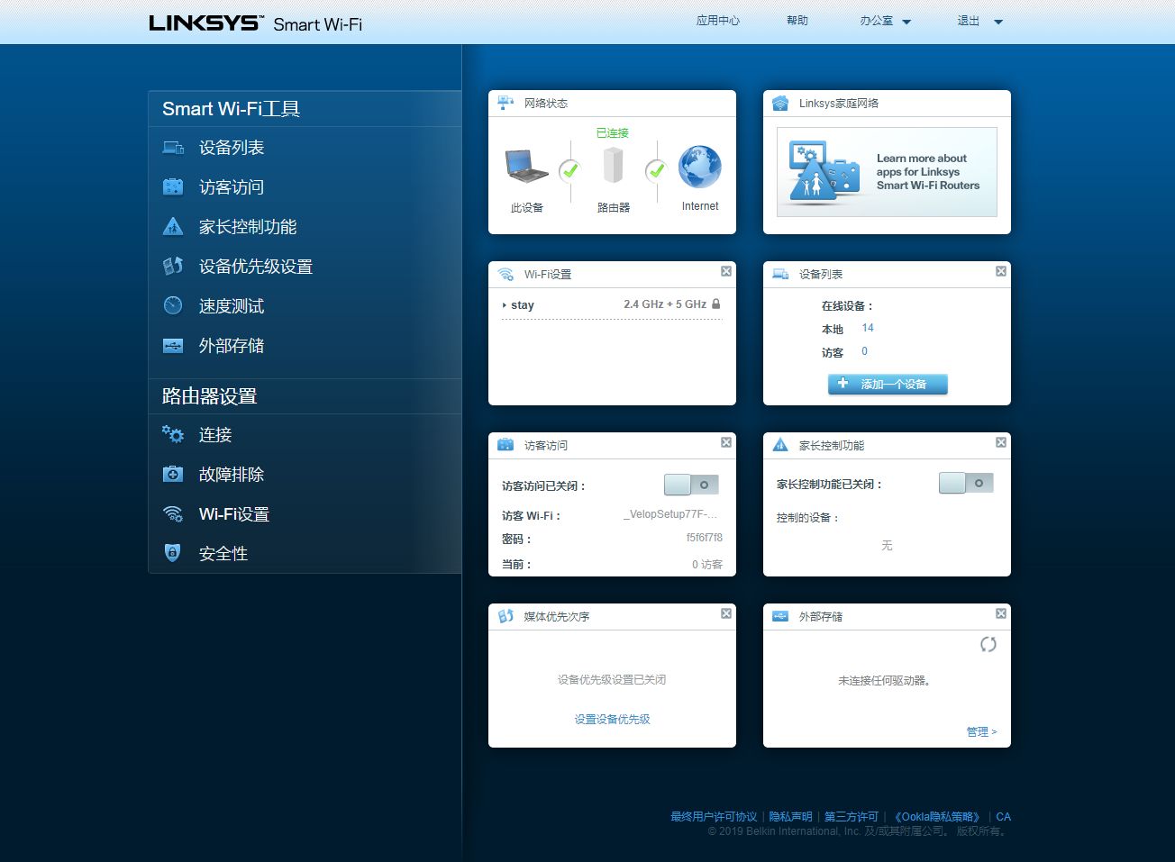Viewport: 1175px width, 862px height.
Task: Open the 隐私声明 footer link
Action: (x=790, y=817)
